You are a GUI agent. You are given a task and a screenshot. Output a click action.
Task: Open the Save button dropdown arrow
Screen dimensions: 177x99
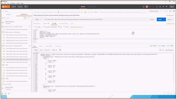pos(173,20)
